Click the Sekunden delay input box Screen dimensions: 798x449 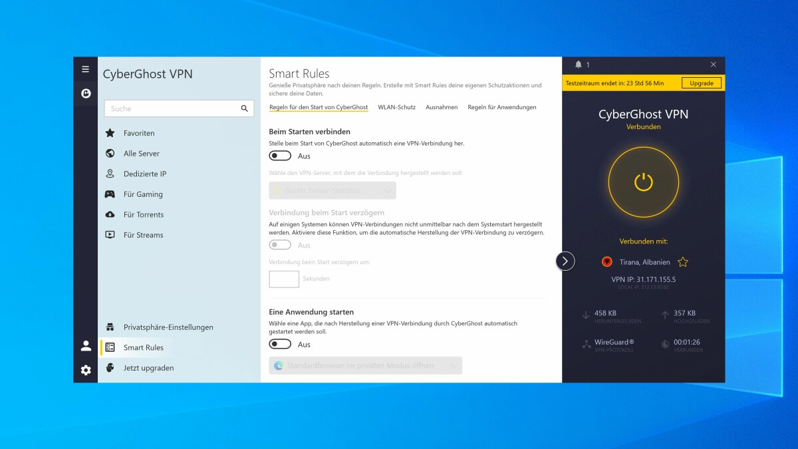point(284,279)
